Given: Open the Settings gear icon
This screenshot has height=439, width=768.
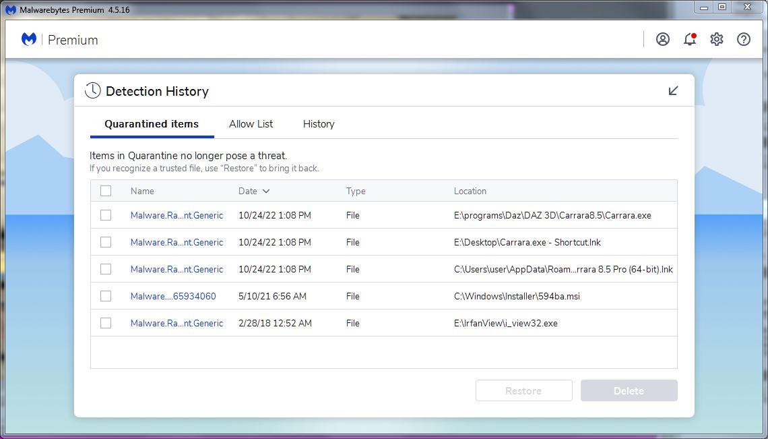Looking at the screenshot, I should tap(717, 39).
